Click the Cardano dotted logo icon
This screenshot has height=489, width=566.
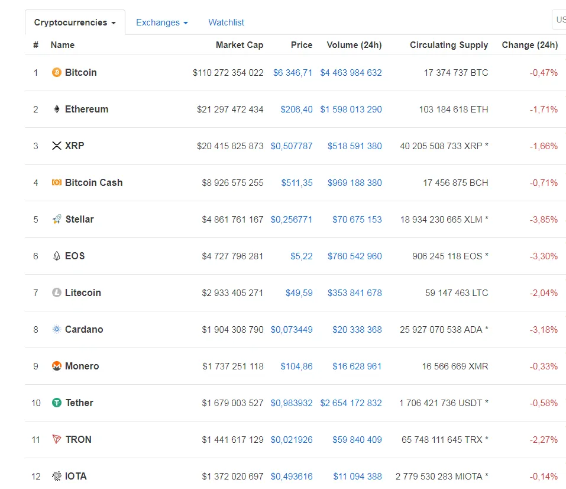point(57,329)
